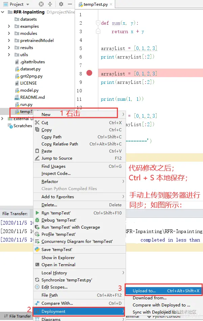Click the collapse all icon in Project toolbar

coord(50,4)
